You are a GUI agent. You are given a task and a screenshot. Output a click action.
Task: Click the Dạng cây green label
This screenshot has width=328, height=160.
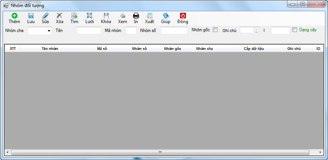click(308, 30)
